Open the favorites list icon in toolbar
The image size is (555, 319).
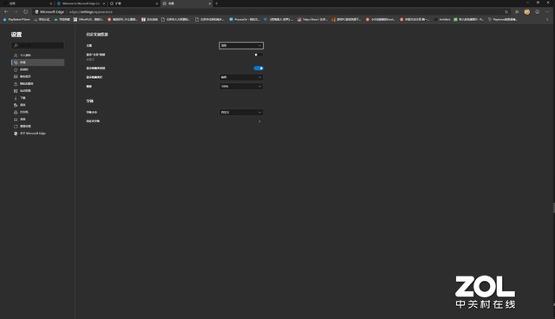coord(517,12)
